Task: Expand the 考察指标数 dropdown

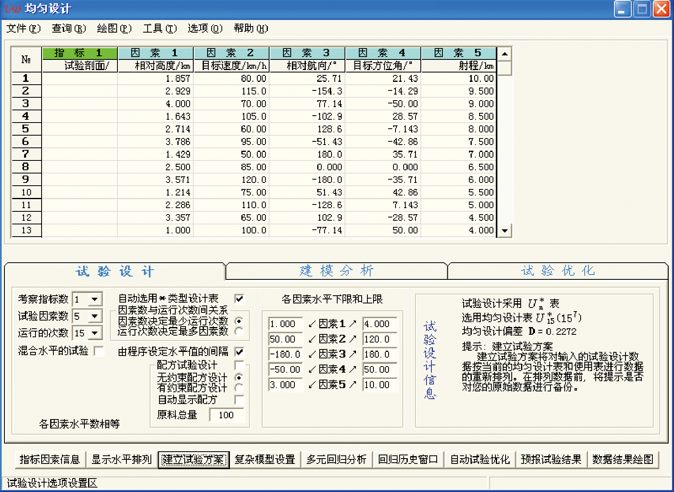Action: click(x=95, y=299)
